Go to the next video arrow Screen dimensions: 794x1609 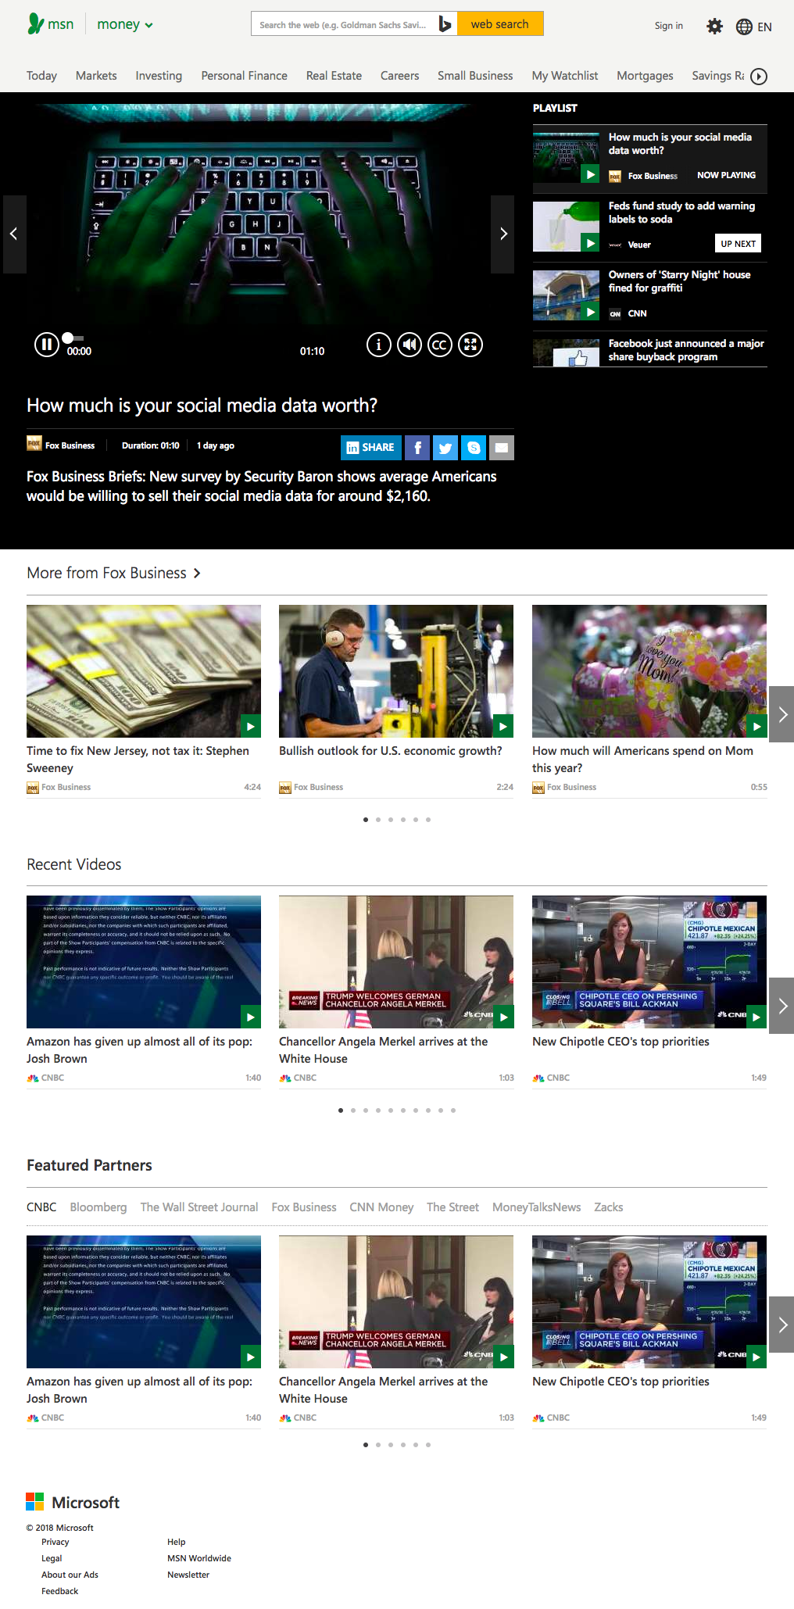point(503,234)
